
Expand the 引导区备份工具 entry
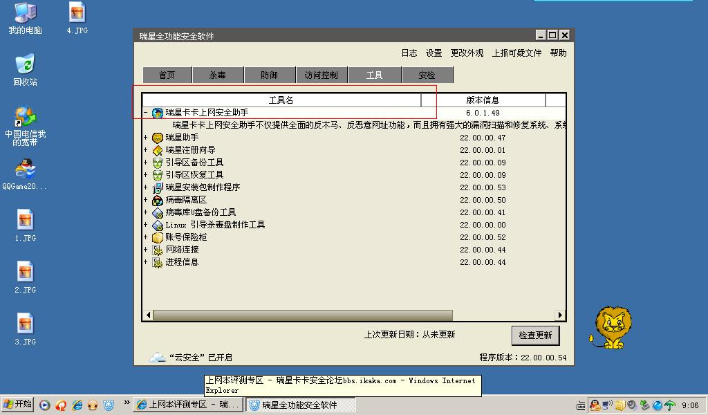145,162
